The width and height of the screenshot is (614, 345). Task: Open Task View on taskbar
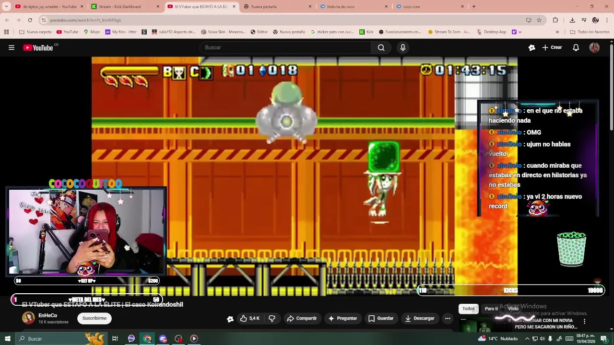pyautogui.click(x=115, y=339)
